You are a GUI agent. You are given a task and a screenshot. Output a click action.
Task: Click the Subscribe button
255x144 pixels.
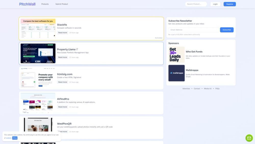click(227, 30)
